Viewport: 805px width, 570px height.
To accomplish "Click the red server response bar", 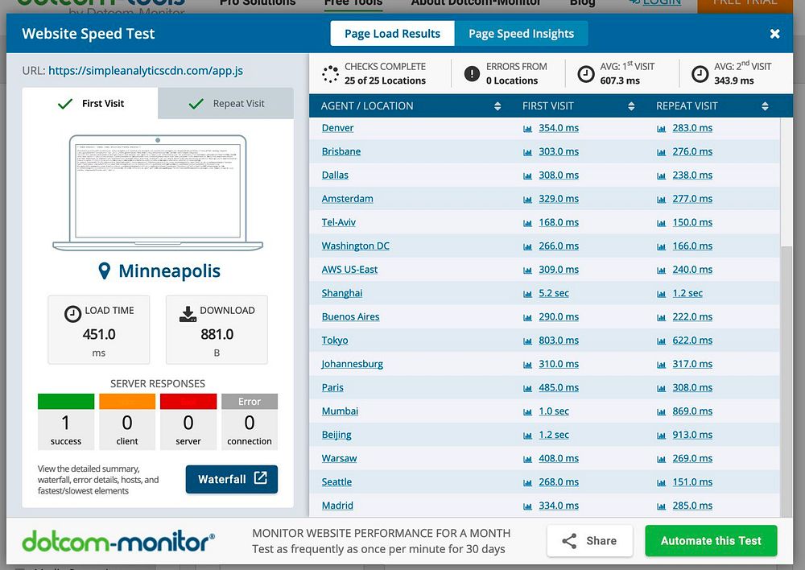I will point(188,402).
